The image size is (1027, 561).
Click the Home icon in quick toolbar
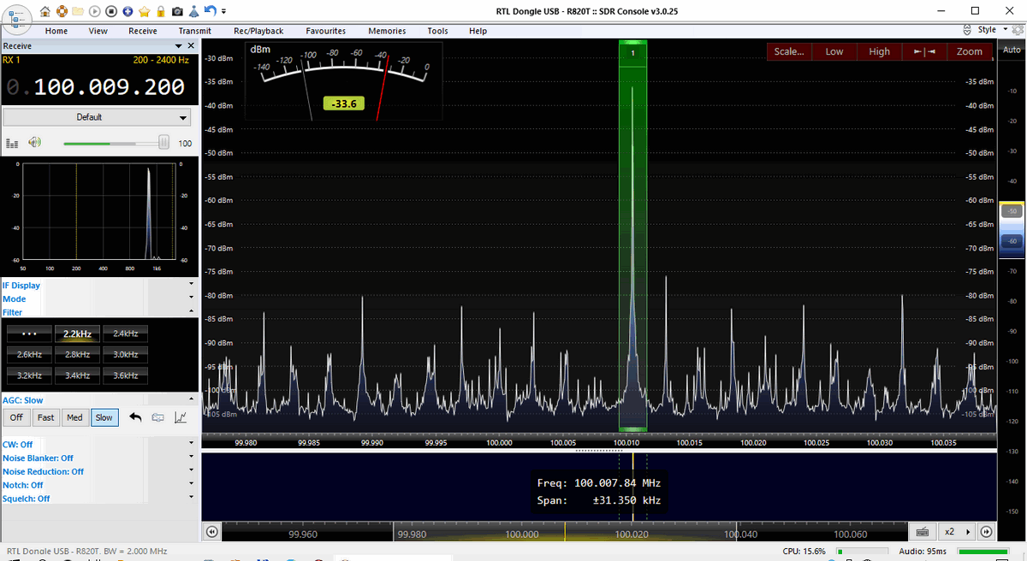[x=45, y=11]
